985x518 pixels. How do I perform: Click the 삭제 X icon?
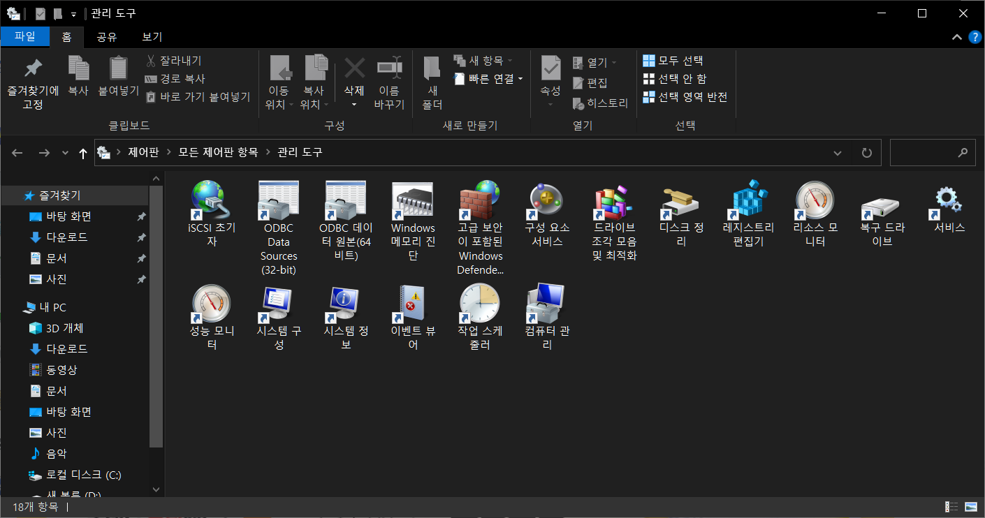(x=354, y=68)
